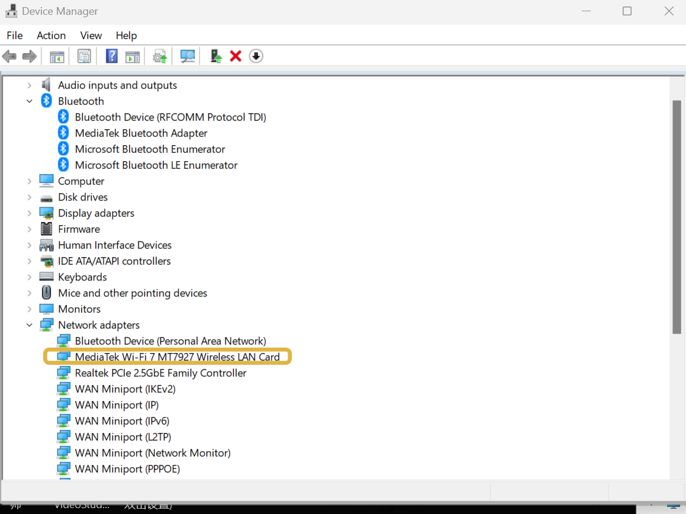Select Bluetooth Device (Personal Area Network)
The height and width of the screenshot is (514, 686).
coord(170,341)
